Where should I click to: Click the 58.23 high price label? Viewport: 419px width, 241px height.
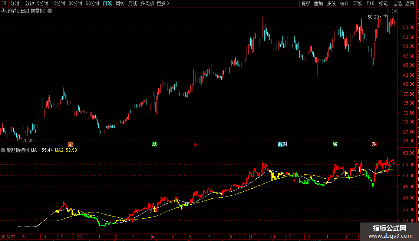tap(373, 17)
